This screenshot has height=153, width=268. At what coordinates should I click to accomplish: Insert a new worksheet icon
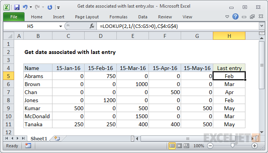pyautogui.click(x=57, y=138)
